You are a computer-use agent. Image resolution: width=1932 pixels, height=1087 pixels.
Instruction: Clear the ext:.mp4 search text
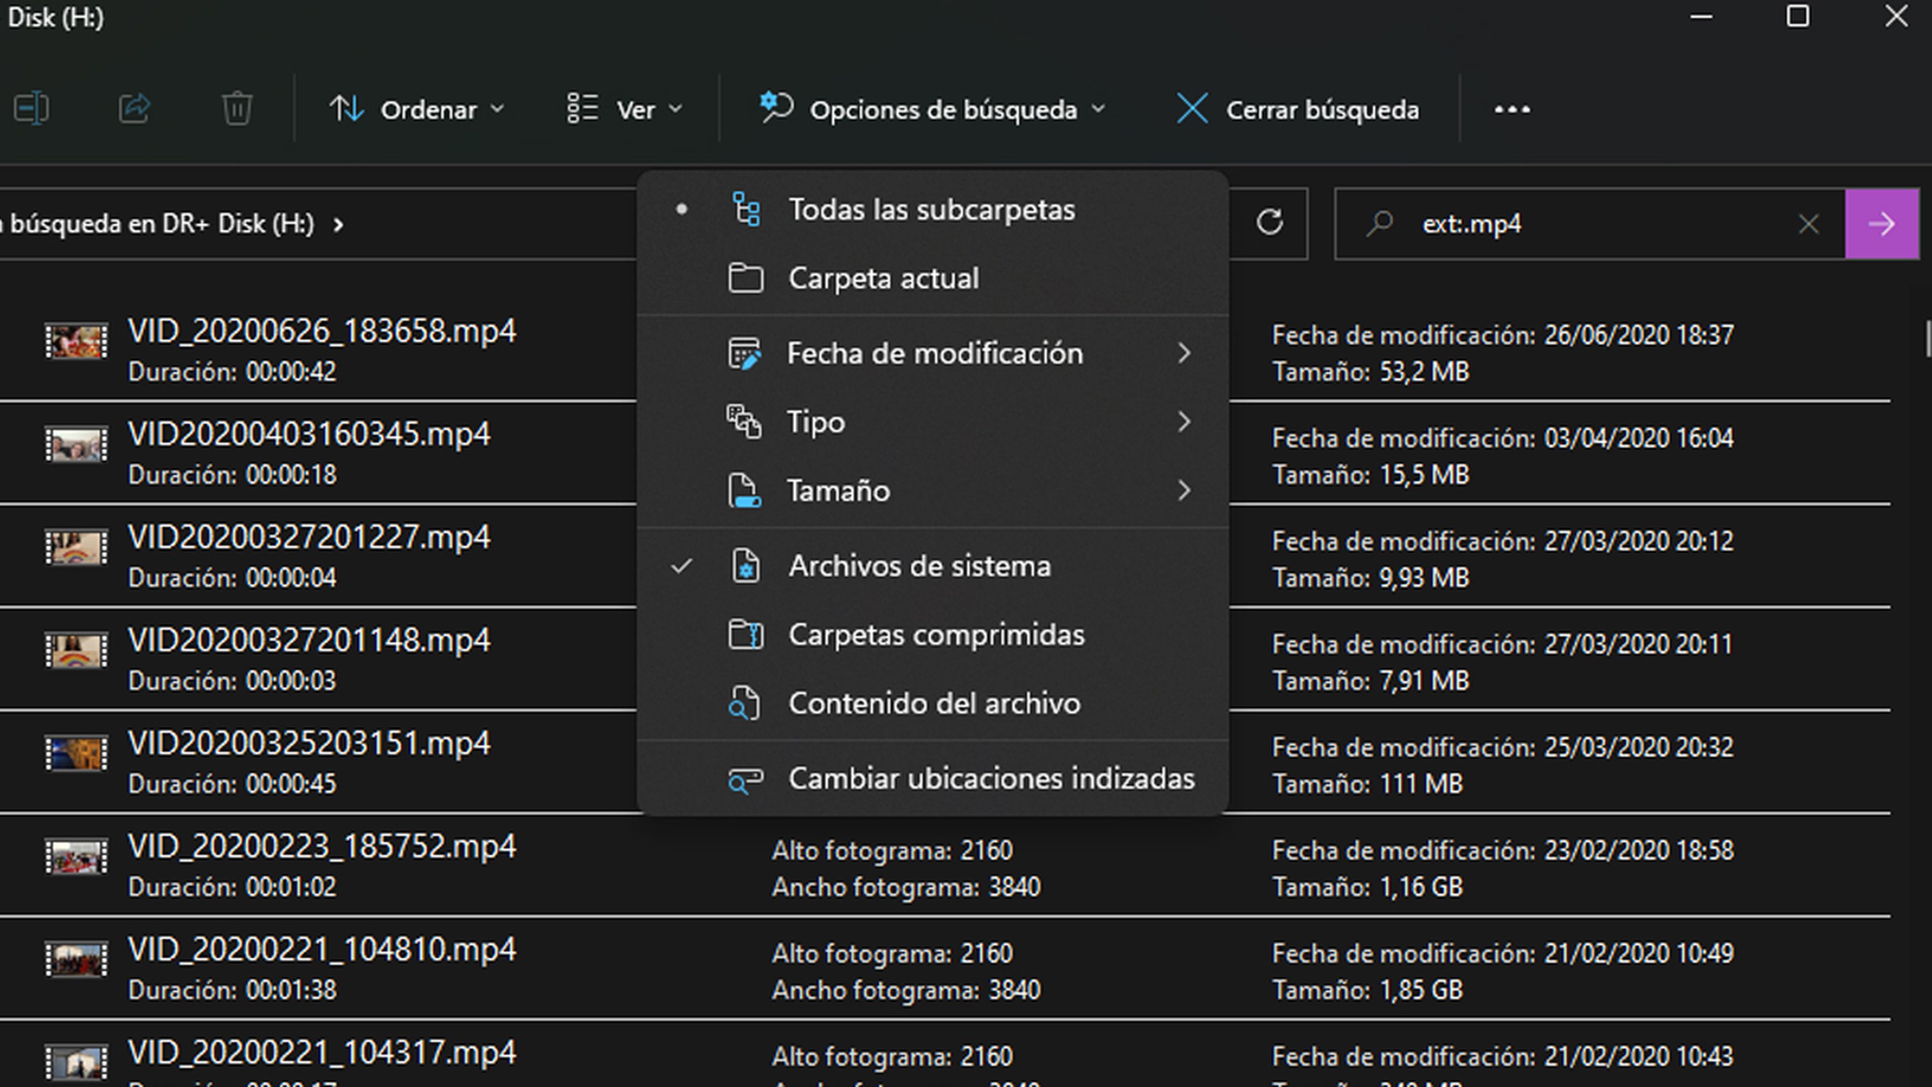pos(1808,223)
